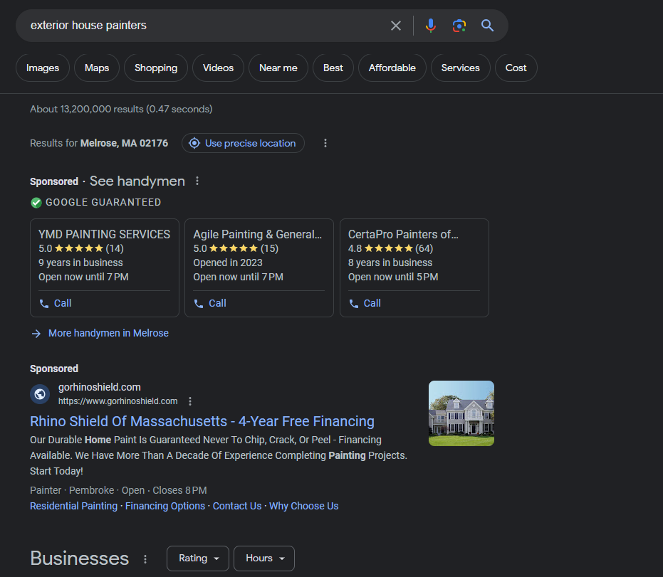
Task: Open the options dots beside Businesses heading
Action: coord(145,559)
